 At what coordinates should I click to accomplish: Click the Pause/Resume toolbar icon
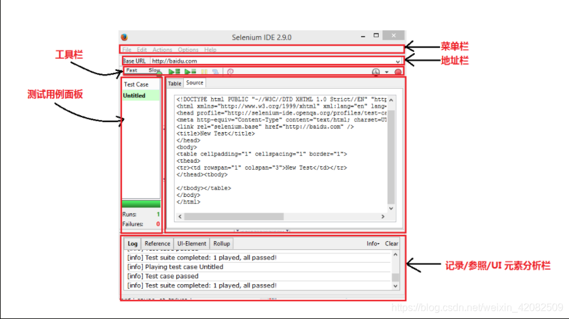204,72
